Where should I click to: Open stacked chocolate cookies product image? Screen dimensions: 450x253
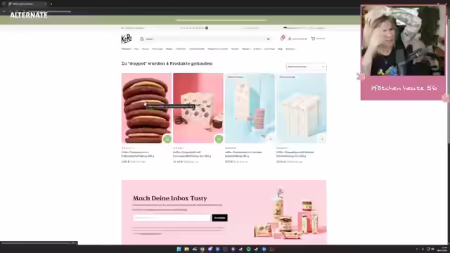[x=146, y=108]
